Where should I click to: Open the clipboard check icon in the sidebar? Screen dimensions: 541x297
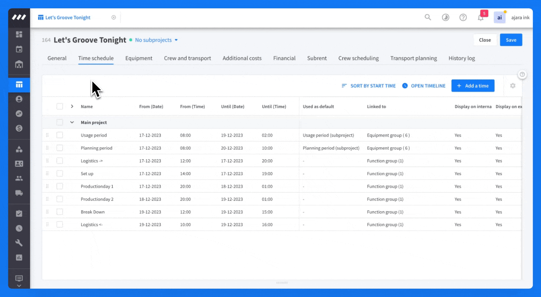(x=19, y=213)
